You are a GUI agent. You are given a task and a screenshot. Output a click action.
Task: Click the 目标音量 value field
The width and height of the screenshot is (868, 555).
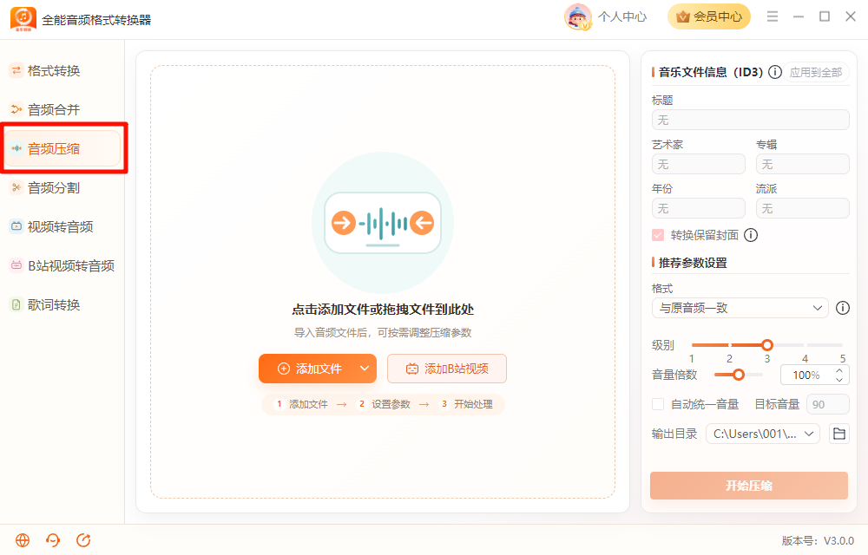coord(828,404)
